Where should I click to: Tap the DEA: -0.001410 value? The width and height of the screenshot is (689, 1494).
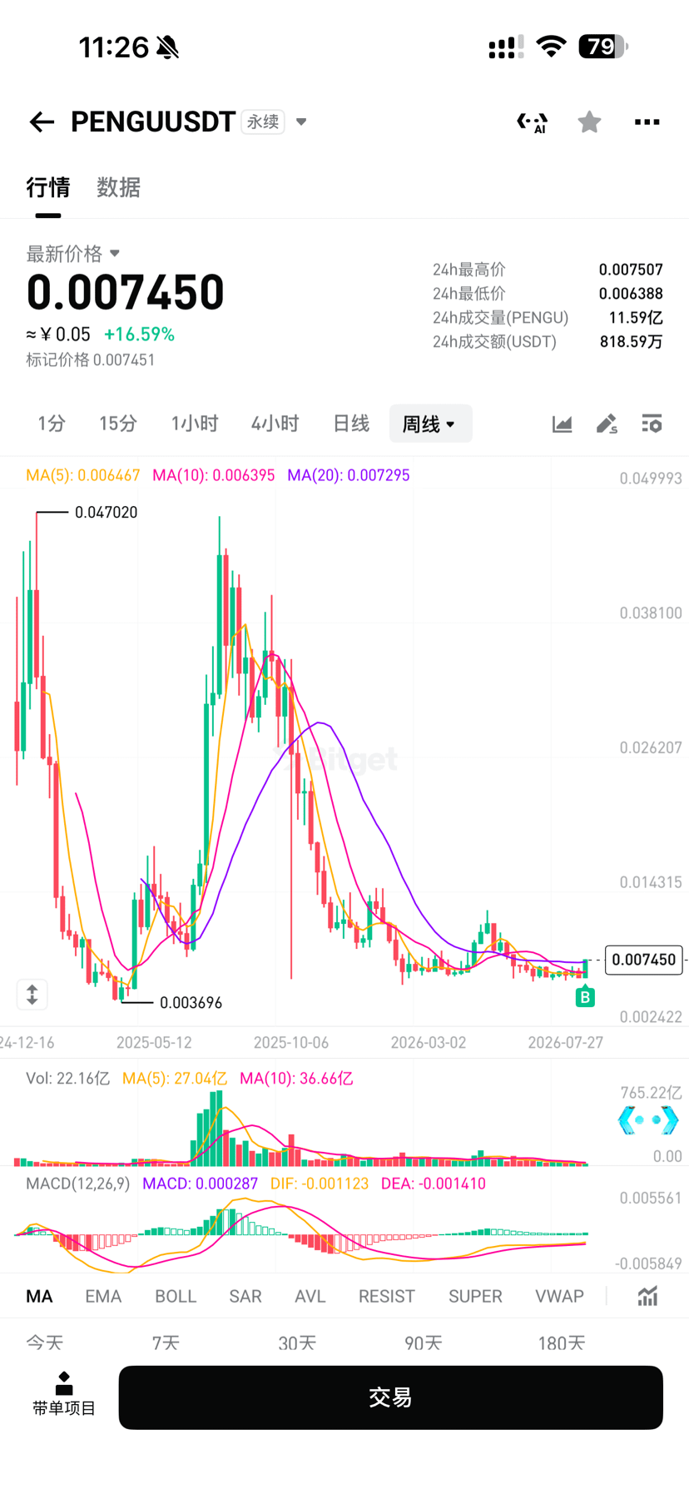click(x=434, y=1184)
